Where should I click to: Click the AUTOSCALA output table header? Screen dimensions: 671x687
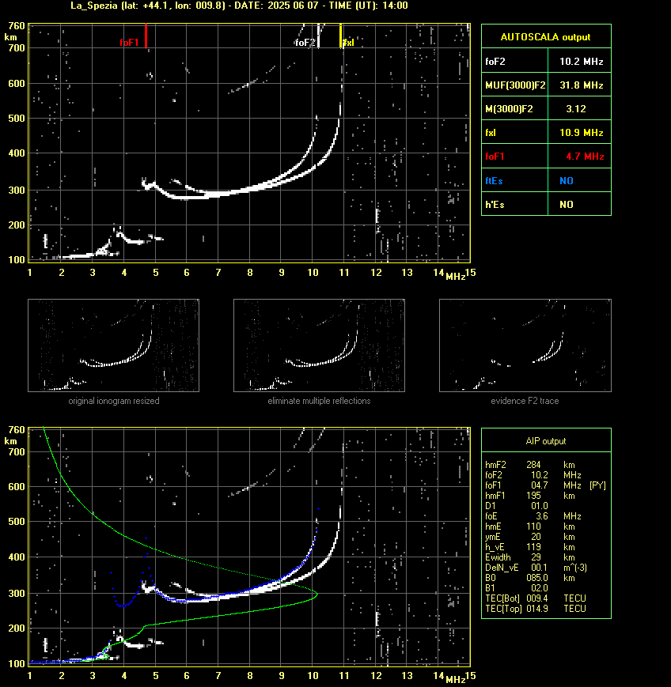click(x=546, y=36)
